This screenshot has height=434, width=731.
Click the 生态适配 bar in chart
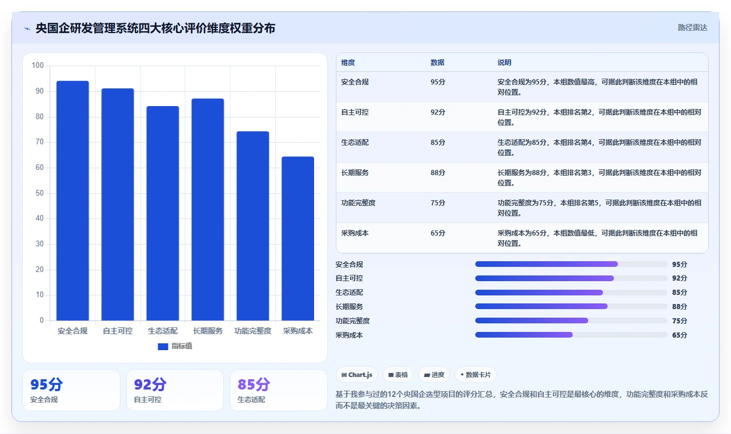click(x=163, y=213)
